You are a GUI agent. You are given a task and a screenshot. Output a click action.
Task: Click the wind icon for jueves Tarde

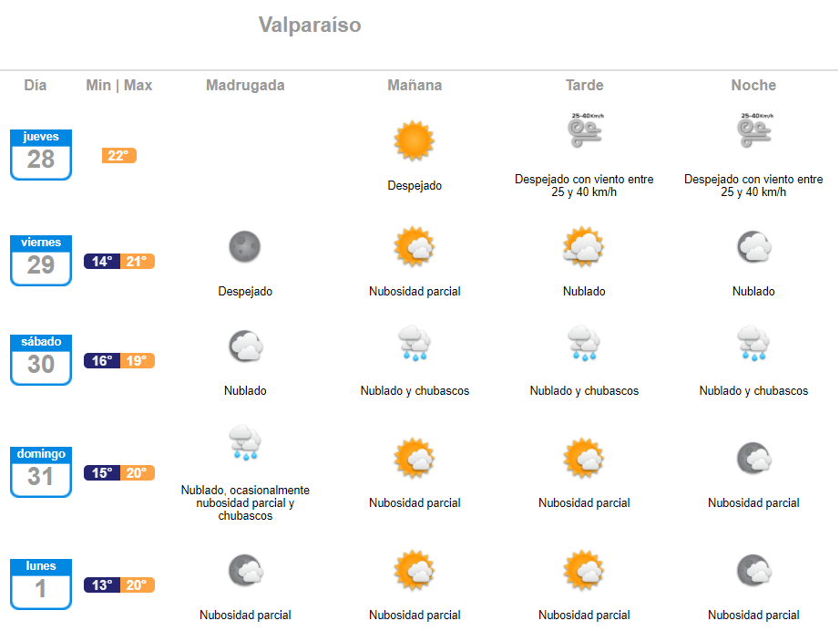[x=585, y=130]
